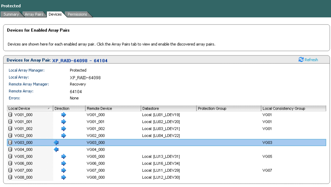Open the Permissions tab
This screenshot has height=187, width=331.
coord(77,14)
